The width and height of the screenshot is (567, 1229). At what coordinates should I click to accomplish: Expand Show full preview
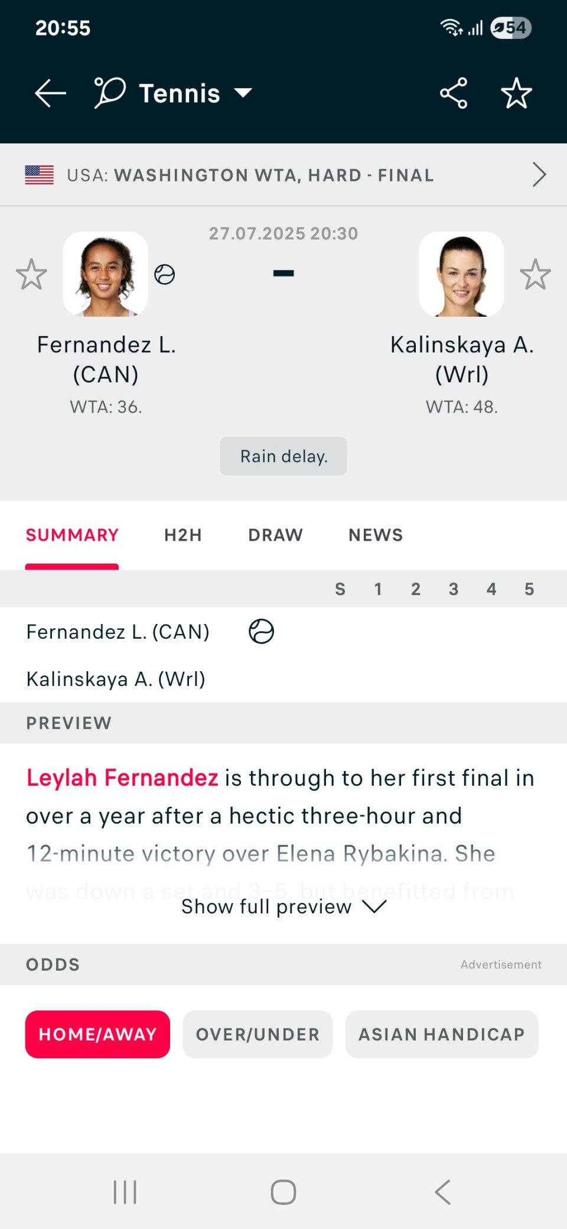[x=283, y=906]
